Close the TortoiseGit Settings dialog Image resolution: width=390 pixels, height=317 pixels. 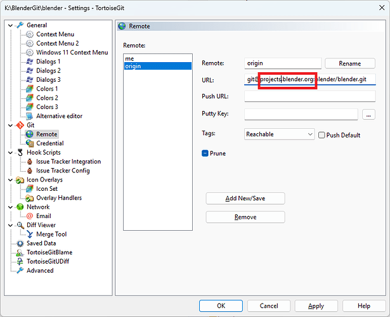click(x=382, y=8)
